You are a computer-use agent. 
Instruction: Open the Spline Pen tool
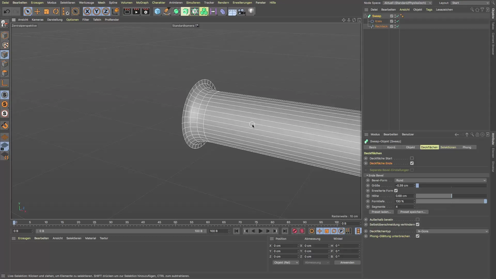(x=167, y=11)
